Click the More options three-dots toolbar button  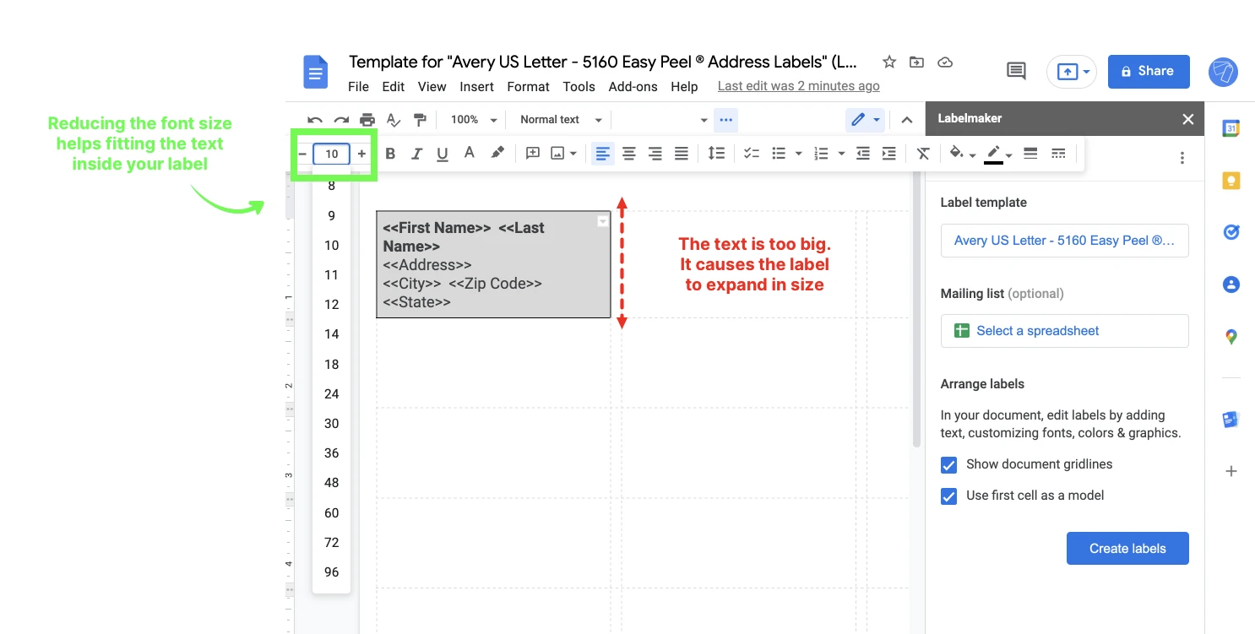(725, 120)
